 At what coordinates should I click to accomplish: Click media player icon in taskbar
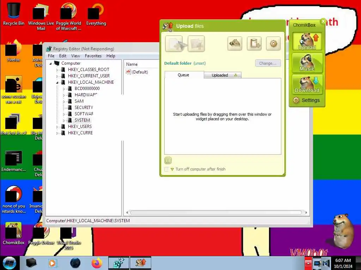[x=52, y=263]
